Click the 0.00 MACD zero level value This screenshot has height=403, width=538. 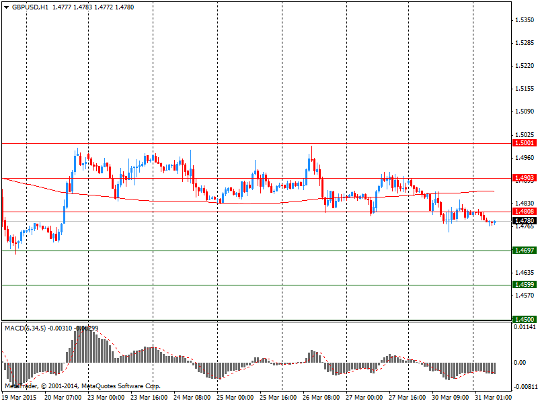(x=521, y=363)
